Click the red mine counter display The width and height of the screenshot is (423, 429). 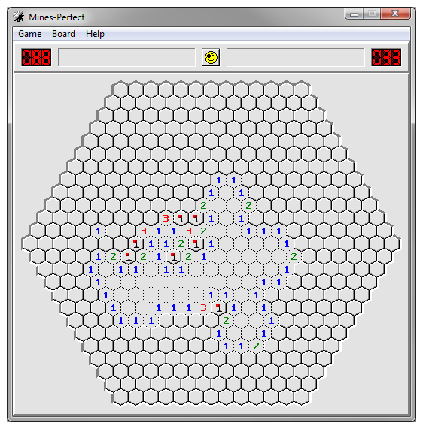36,57
